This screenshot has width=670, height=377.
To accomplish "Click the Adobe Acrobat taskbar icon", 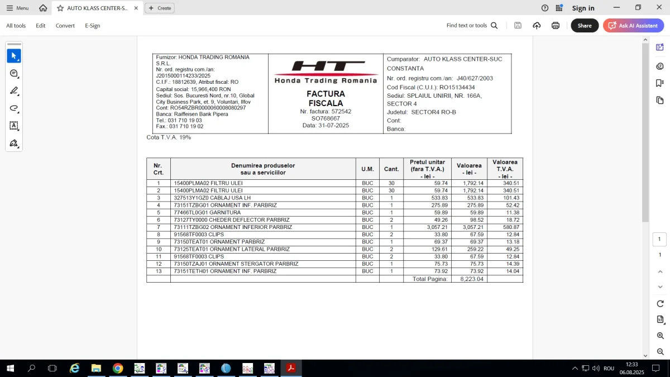I will [291, 368].
